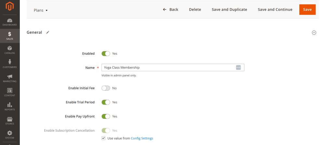Disable the Enabled toggle
The width and height of the screenshot is (325, 145).
[x=106, y=53]
